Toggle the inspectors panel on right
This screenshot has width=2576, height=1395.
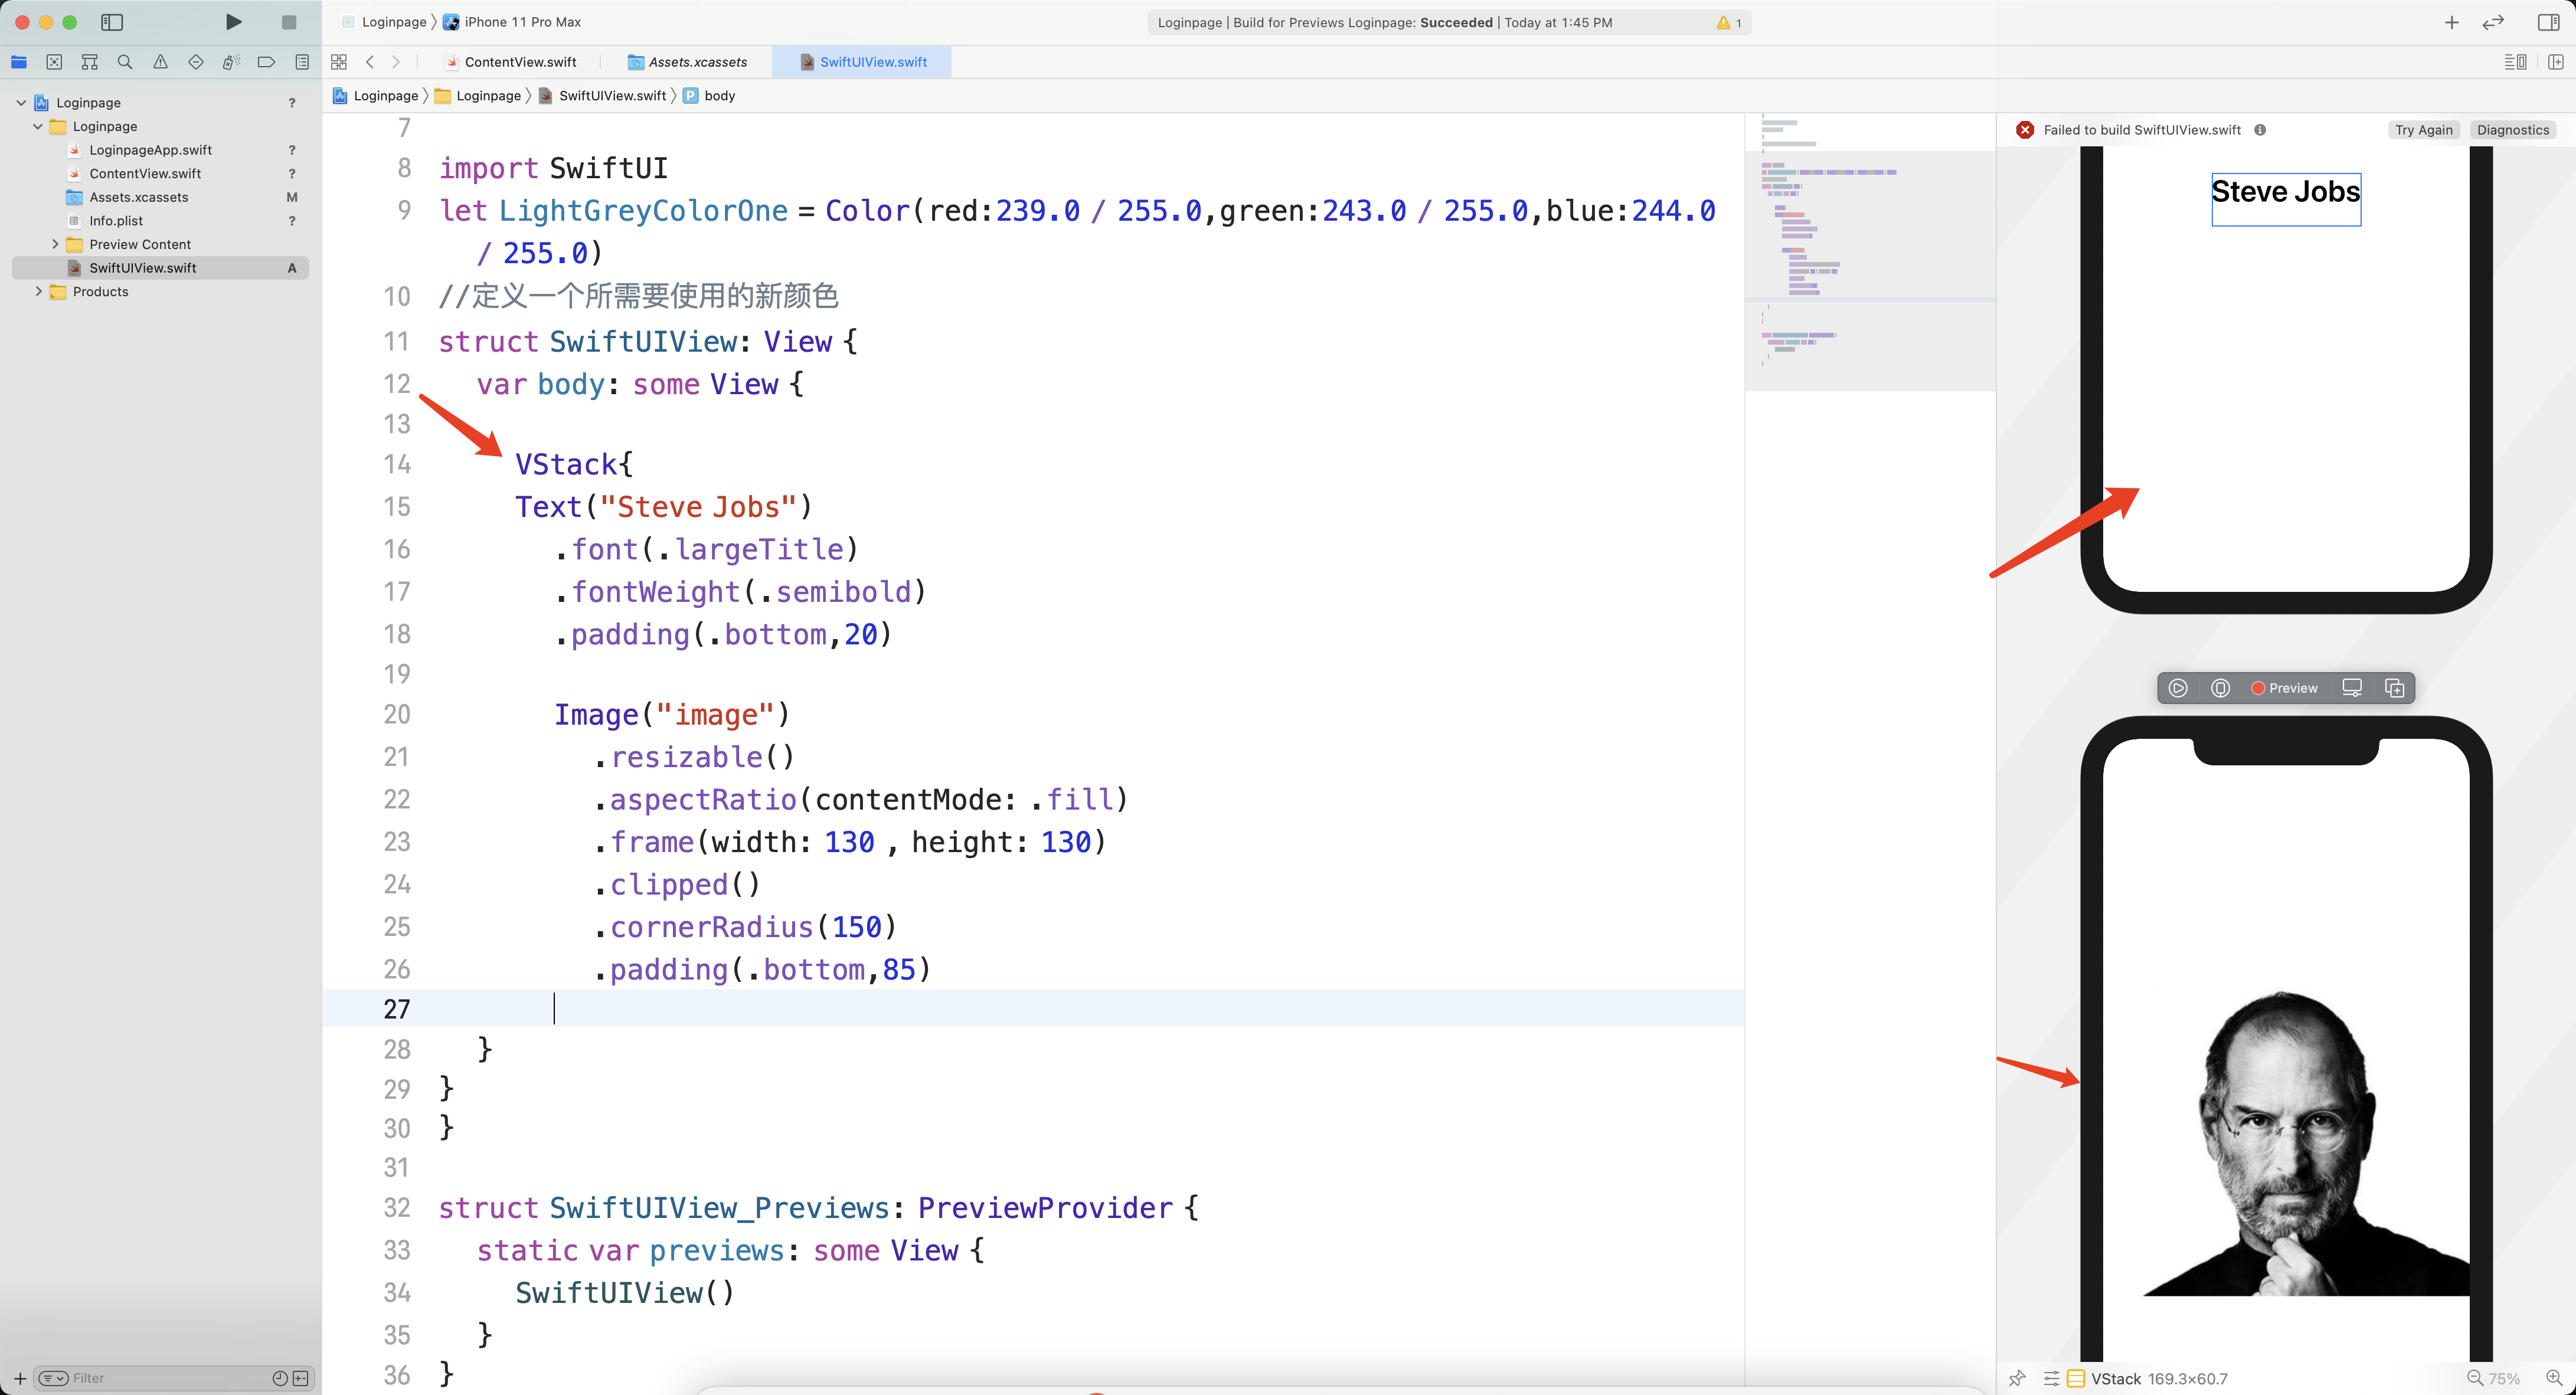coord(2548,22)
